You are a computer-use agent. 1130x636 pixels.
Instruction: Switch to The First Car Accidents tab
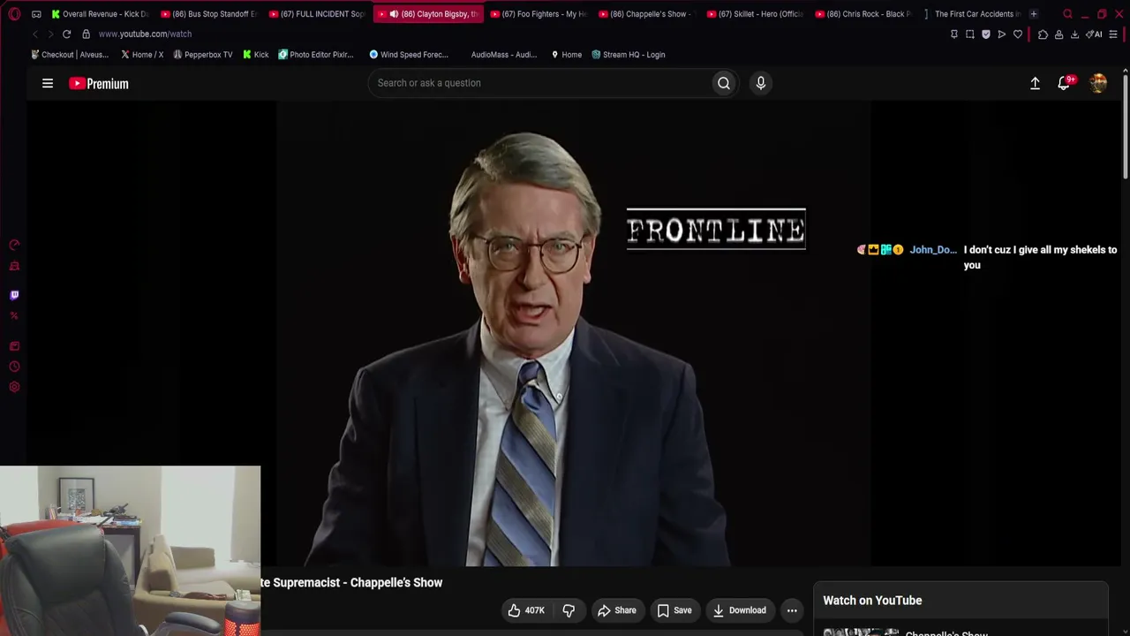tap(972, 14)
